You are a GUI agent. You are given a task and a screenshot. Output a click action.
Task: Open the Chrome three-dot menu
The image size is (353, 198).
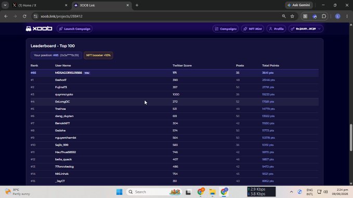click(347, 16)
